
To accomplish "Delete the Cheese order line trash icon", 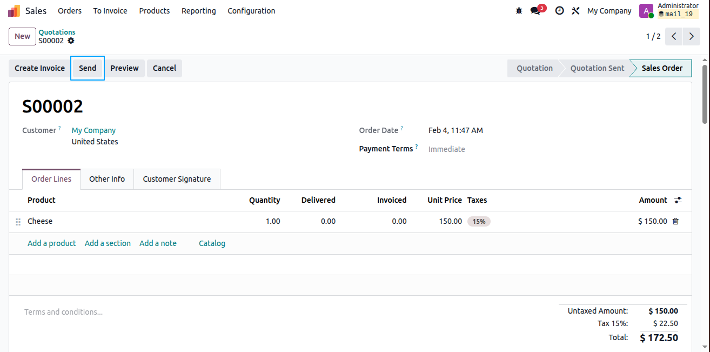I will [675, 221].
